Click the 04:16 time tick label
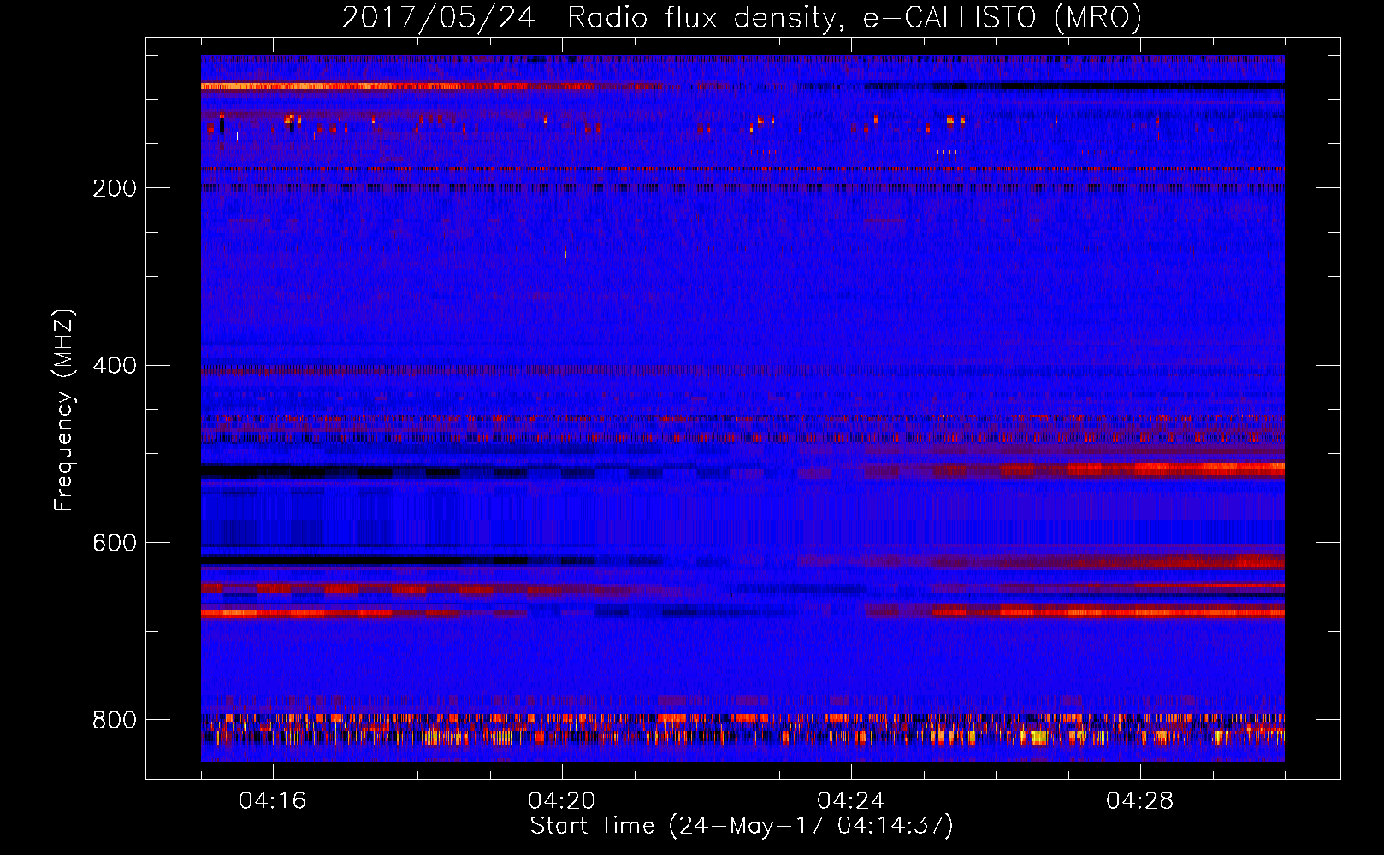Screen dimensions: 1384x855 coord(273,801)
